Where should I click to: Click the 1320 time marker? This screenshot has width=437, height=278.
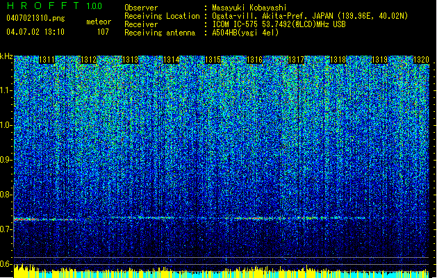(421, 60)
